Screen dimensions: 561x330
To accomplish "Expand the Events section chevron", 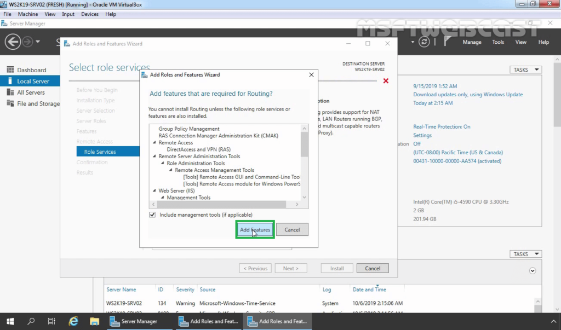I will pyautogui.click(x=533, y=271).
